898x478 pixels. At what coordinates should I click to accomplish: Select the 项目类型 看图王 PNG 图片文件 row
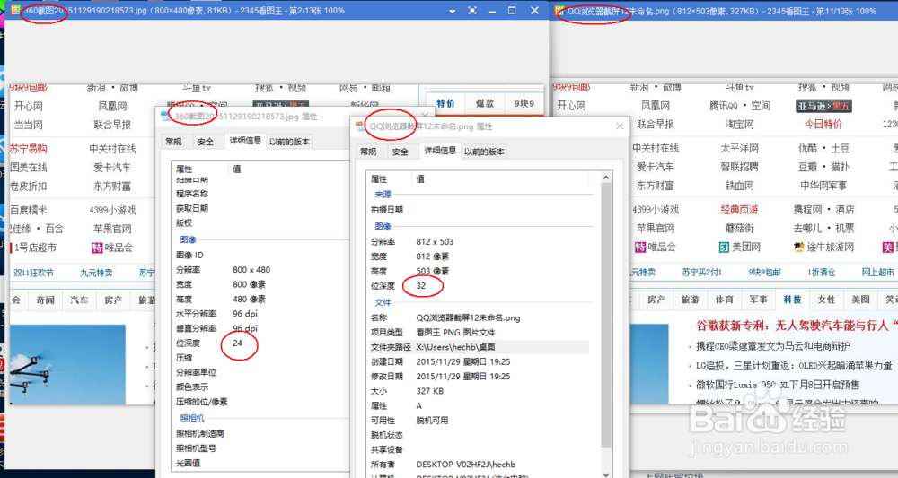coord(480,332)
